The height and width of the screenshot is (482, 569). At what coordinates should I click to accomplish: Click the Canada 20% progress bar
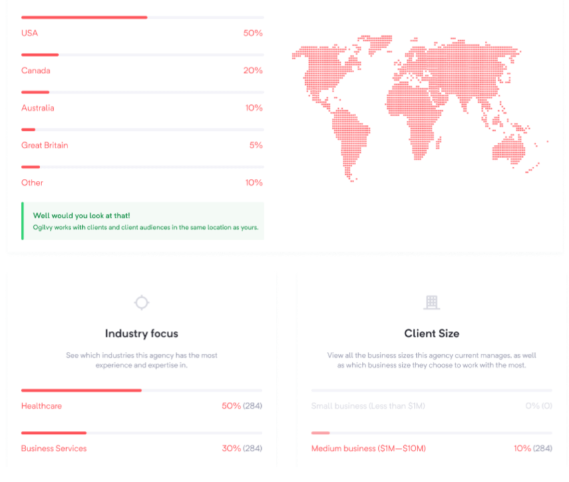143,55
